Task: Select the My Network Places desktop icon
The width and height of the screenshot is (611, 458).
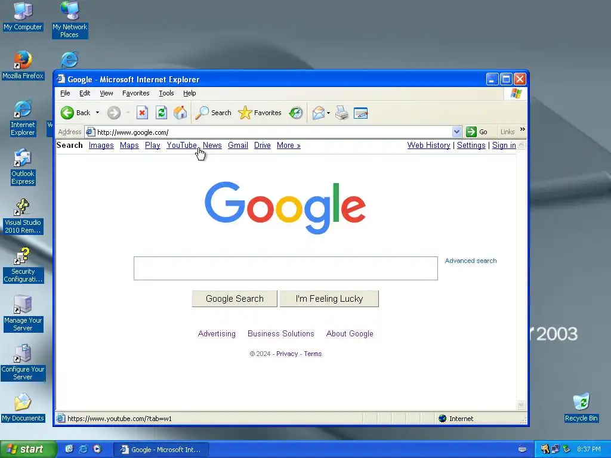Action: coord(70,20)
